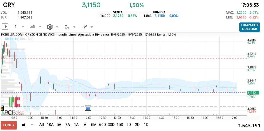Click the 15:00 time axis label
The width and height of the screenshot is (264, 131).
coord(176,118)
